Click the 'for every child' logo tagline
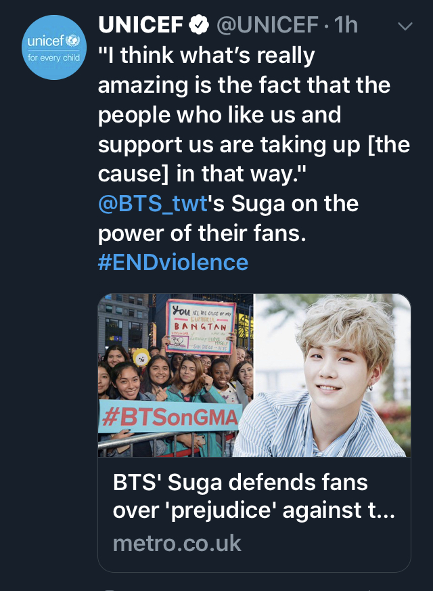 (x=54, y=58)
